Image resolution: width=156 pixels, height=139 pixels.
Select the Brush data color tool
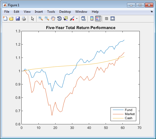coord(72,18)
